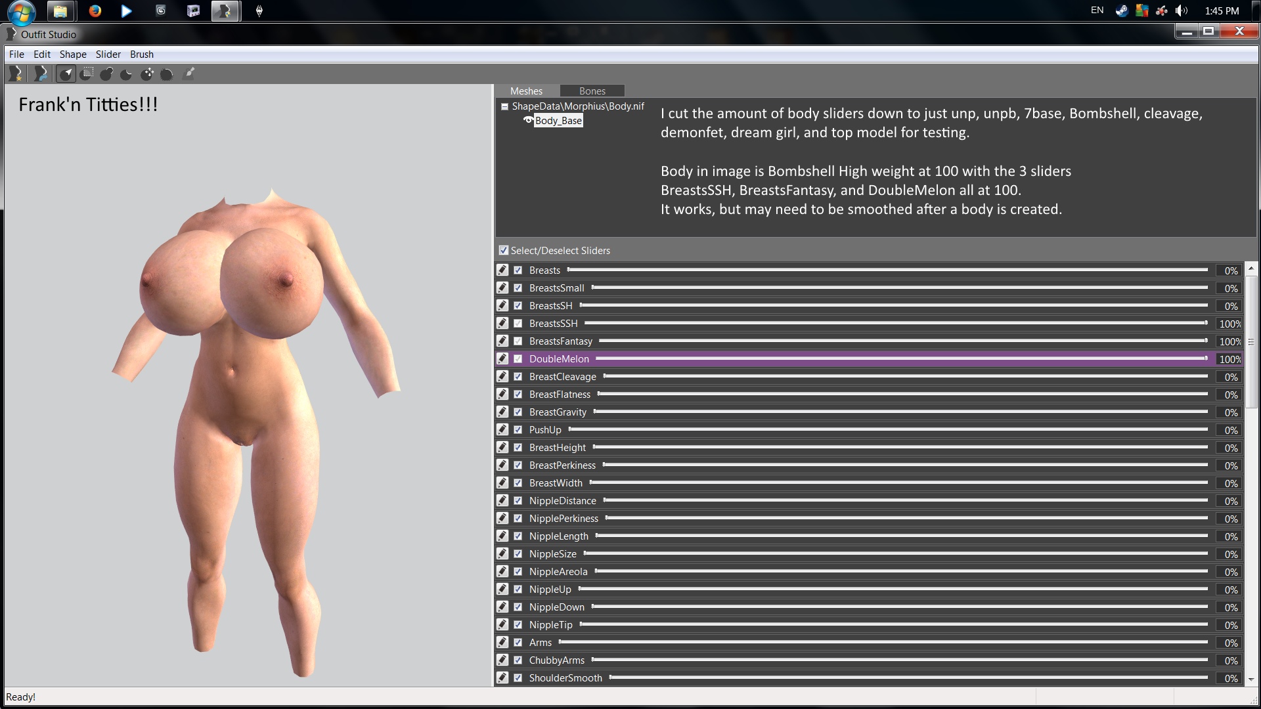Toggle the DoubleMelon slider checkbox
The image size is (1261, 709).
[x=518, y=359]
